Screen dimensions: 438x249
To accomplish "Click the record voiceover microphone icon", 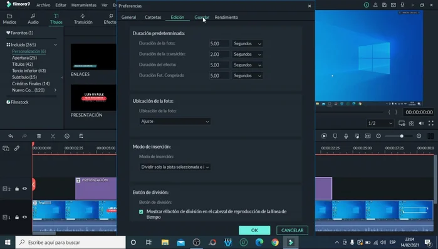I will pyautogui.click(x=346, y=136).
